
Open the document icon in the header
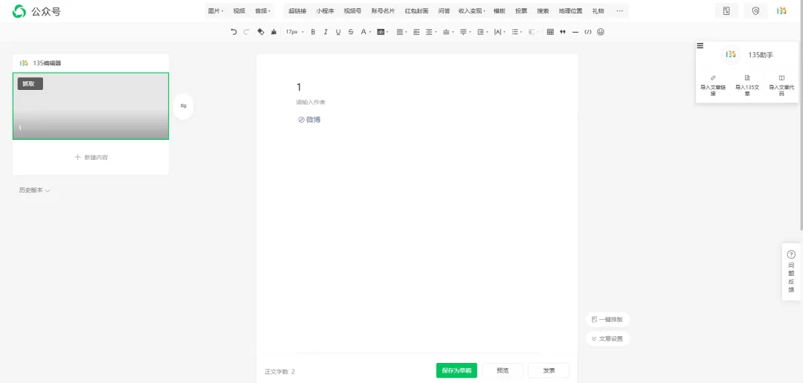726,10
